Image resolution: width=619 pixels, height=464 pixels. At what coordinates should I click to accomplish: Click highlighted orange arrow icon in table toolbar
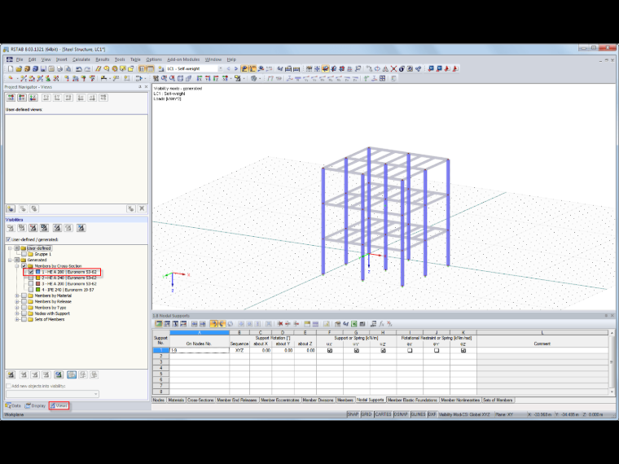[213, 324]
